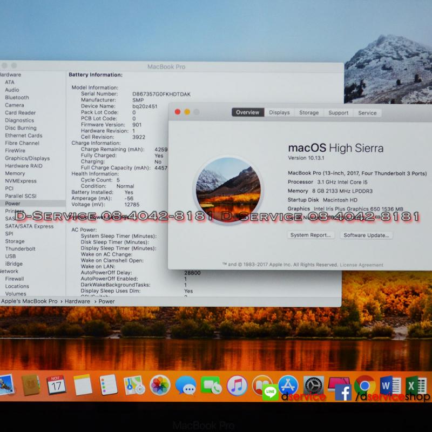Select Diagnostics in the sidebar
Image resolution: width=432 pixels, height=432 pixels.
[19, 120]
